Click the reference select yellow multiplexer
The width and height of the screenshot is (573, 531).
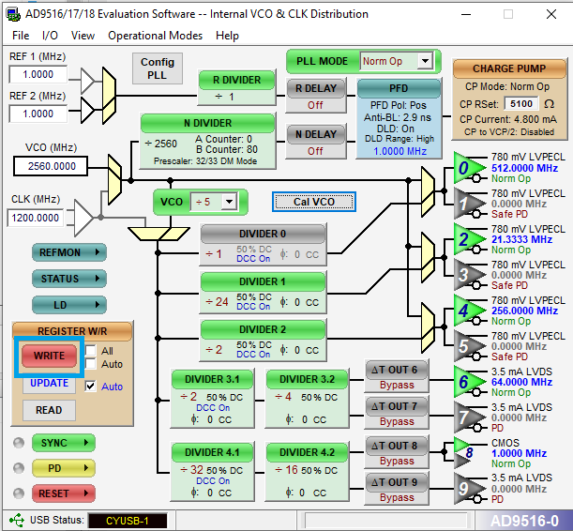pos(109,96)
